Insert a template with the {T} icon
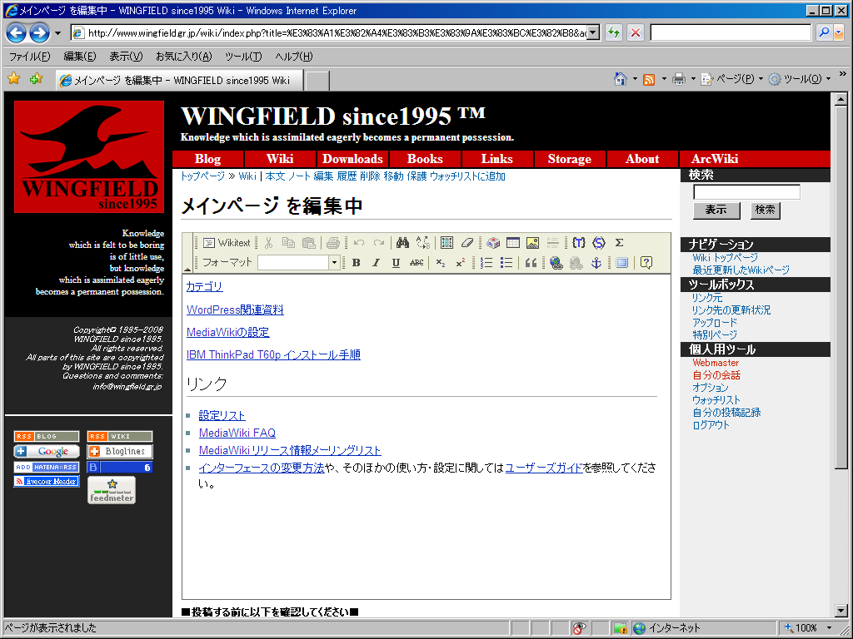 tap(579, 243)
